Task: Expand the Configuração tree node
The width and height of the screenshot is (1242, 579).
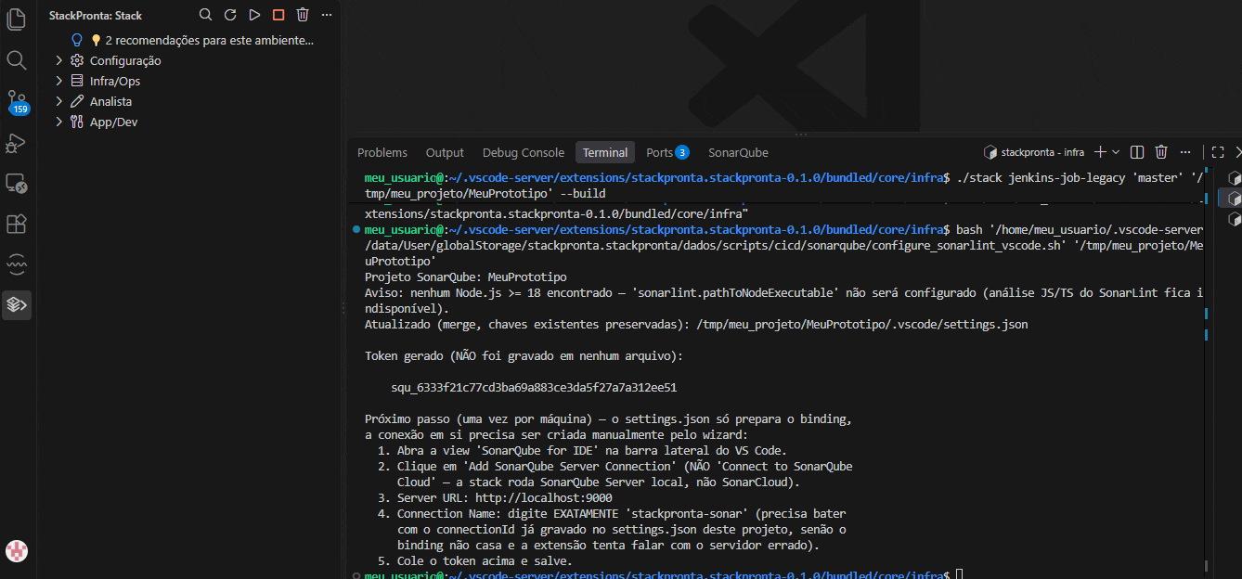Action: (59, 60)
